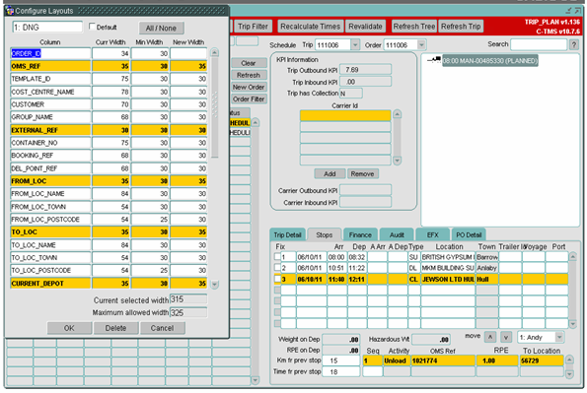Click stops table scroll up arrow

click(573, 257)
